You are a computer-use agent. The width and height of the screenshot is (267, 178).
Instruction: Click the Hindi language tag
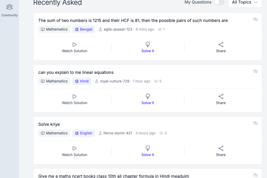tap(82, 81)
